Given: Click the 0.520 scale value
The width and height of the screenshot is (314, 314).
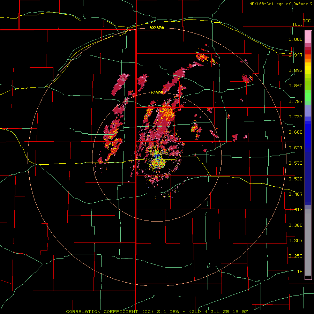Looking at the screenshot, I should tap(296, 179).
